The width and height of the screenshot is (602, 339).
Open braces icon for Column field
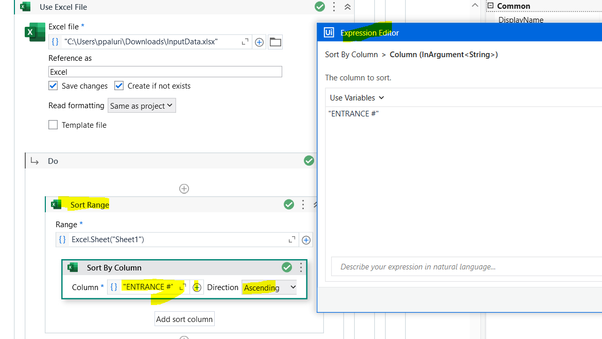coord(114,287)
